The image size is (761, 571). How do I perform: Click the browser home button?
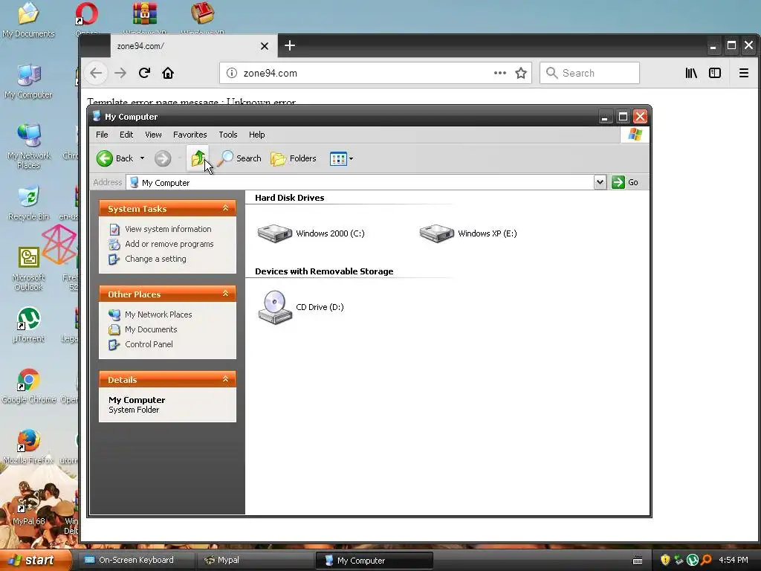point(168,73)
